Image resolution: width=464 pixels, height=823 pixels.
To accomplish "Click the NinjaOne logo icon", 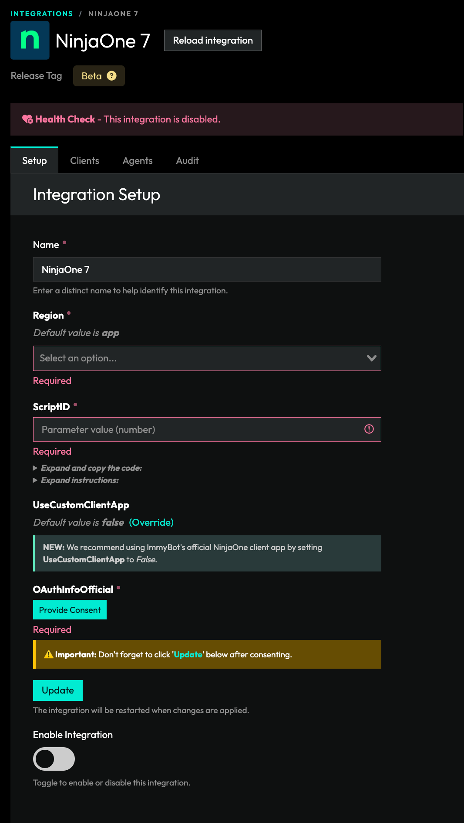I will tap(30, 40).
